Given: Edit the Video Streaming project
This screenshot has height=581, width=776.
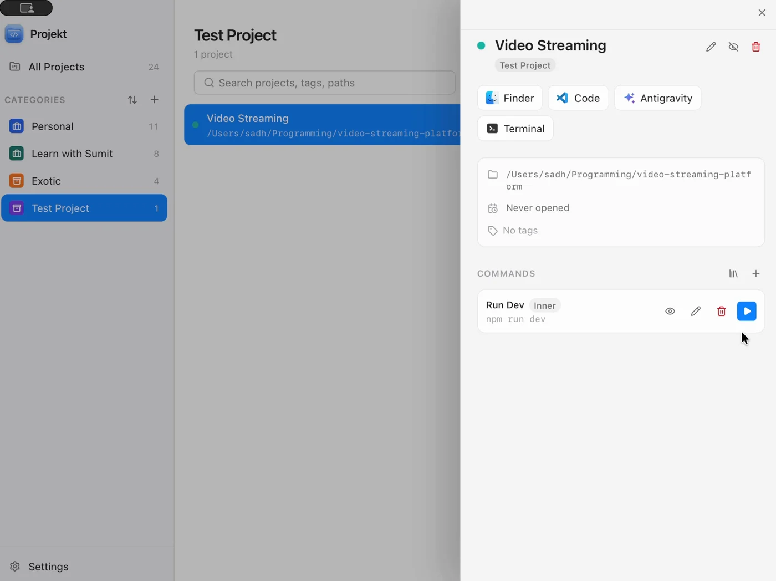Looking at the screenshot, I should click(x=711, y=47).
